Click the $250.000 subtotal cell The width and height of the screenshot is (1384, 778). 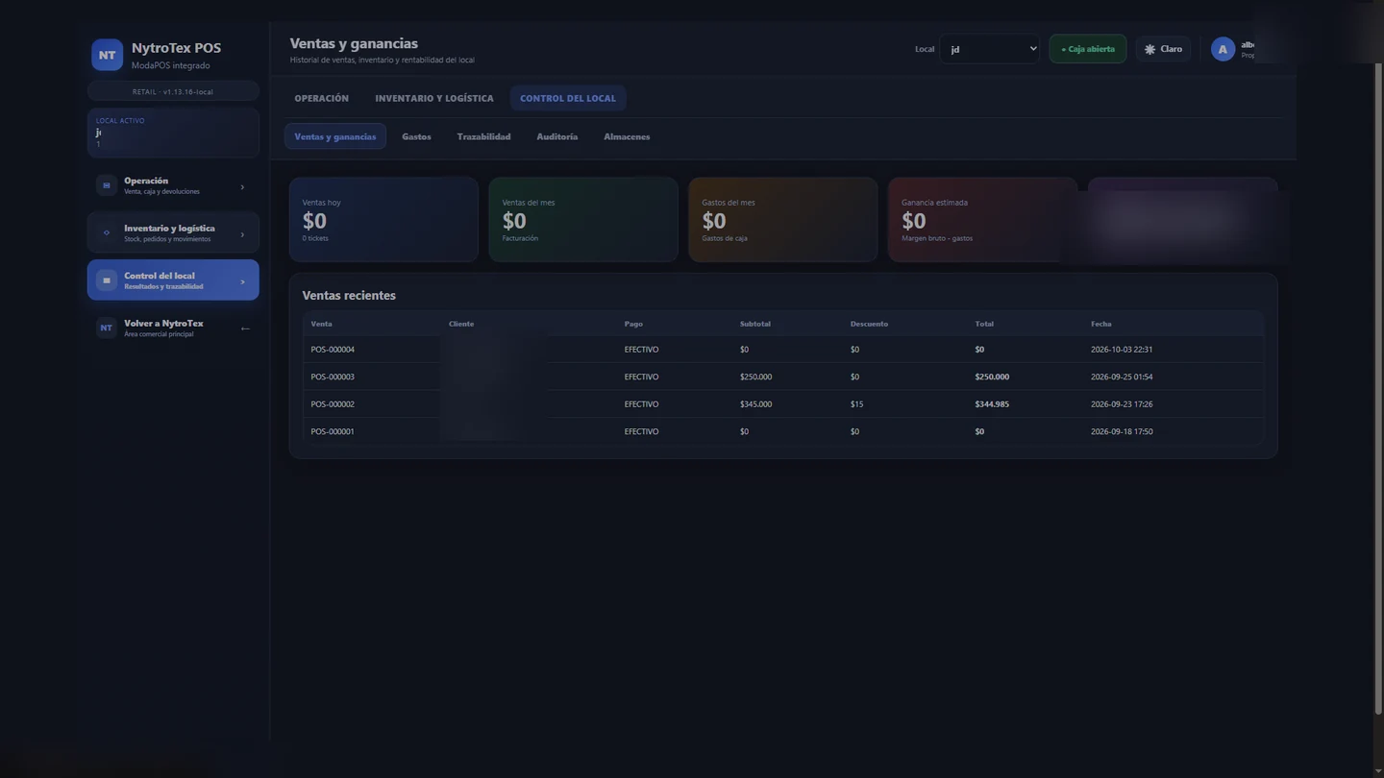(x=755, y=377)
